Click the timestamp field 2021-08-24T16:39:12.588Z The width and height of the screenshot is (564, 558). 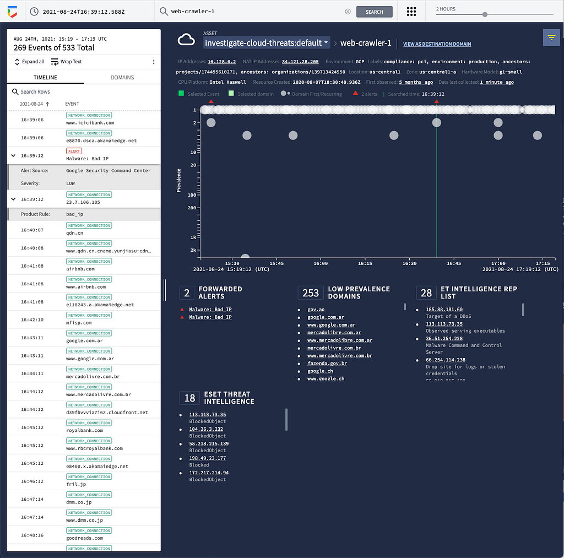click(x=84, y=12)
